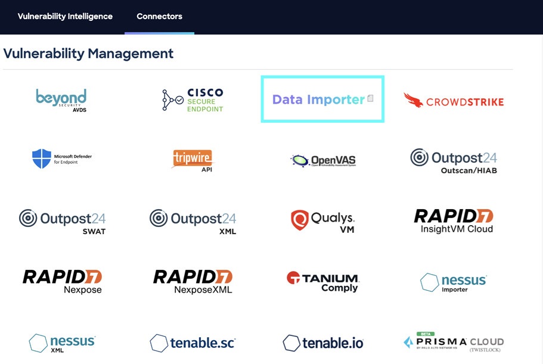The image size is (543, 364).
Task: Click the Vulnerability Management section heading
Action: (x=88, y=54)
